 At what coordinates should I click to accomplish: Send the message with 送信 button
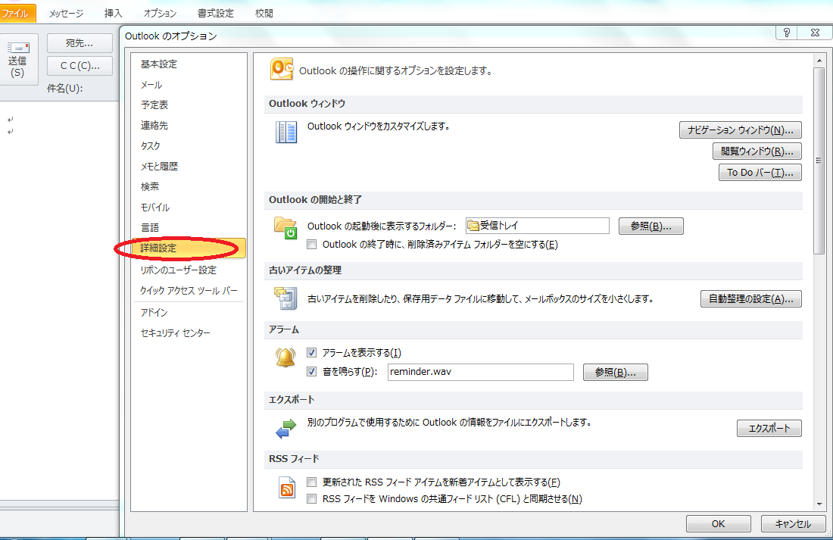pyautogui.click(x=18, y=58)
